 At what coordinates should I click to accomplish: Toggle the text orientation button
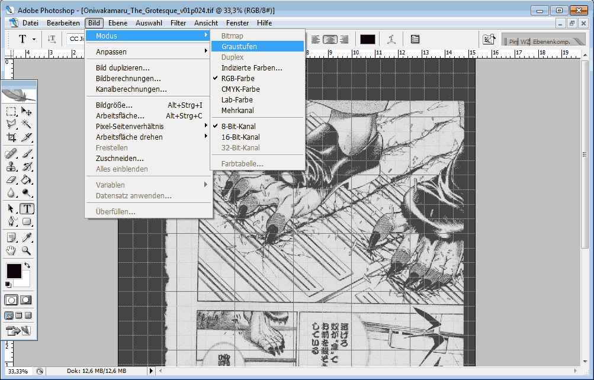coord(52,39)
